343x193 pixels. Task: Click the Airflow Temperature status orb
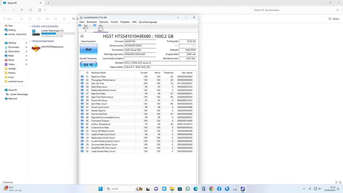pos(82,124)
